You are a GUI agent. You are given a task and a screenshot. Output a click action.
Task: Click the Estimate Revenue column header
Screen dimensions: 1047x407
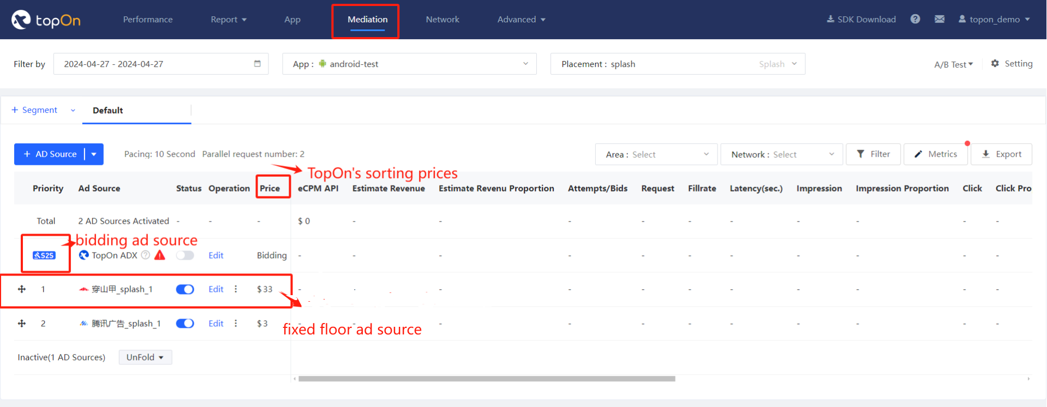point(388,188)
